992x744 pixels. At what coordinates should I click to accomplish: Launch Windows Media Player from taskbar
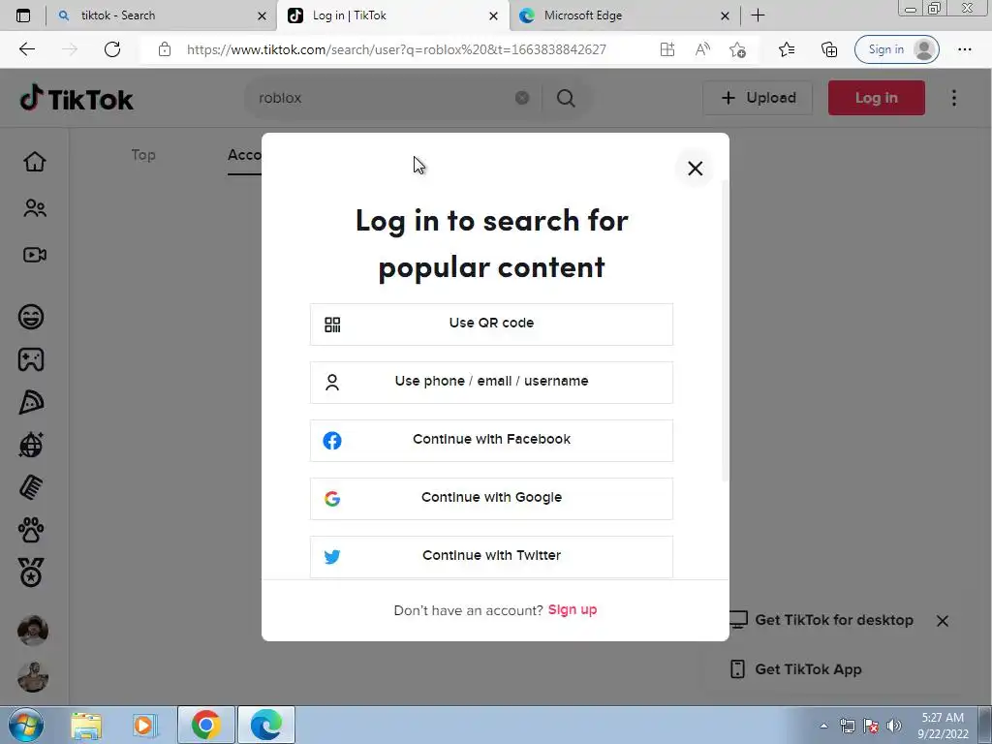tap(145, 725)
